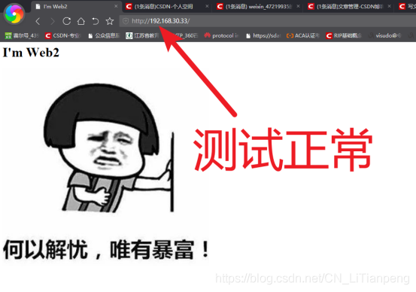416x292 pixels.
Task: Open the ACA认证 bookmark
Action: (x=303, y=35)
